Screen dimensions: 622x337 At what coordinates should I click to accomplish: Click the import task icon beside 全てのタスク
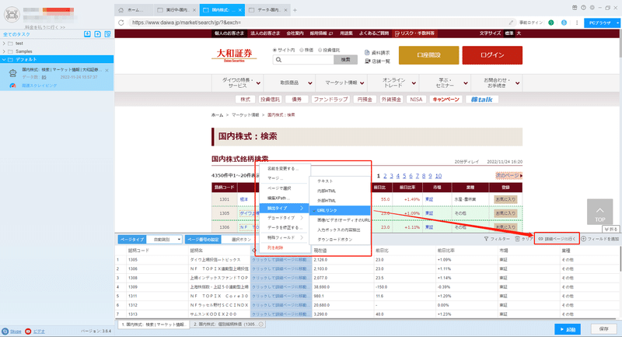[87, 34]
